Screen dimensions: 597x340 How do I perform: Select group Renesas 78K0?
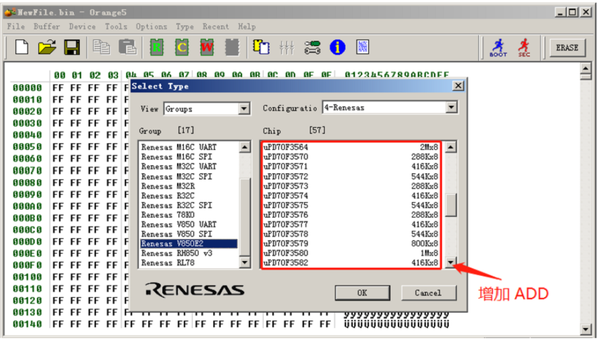tap(188, 215)
